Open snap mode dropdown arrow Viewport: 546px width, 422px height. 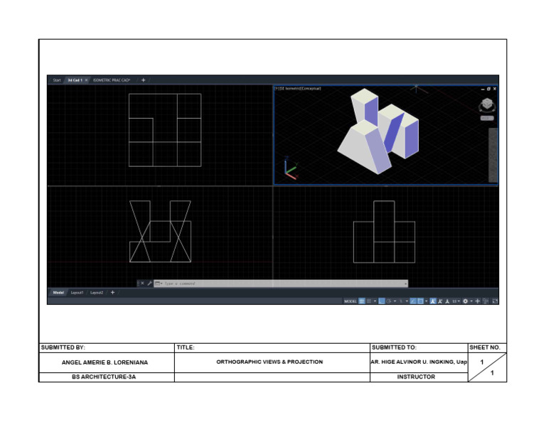(x=375, y=301)
